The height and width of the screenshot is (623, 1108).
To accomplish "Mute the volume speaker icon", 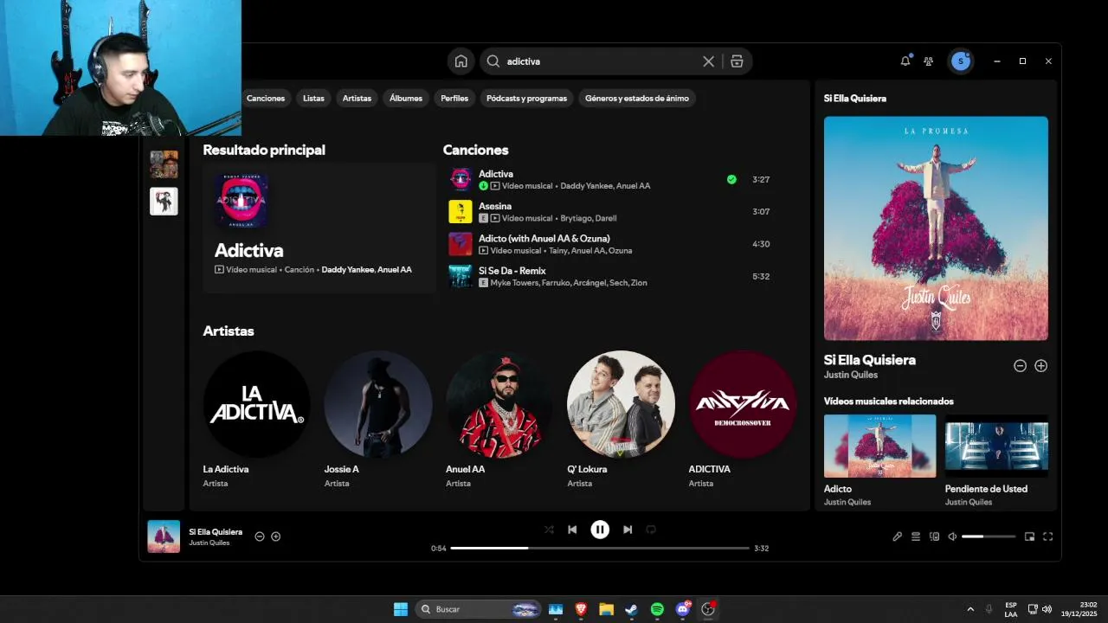I will [952, 536].
